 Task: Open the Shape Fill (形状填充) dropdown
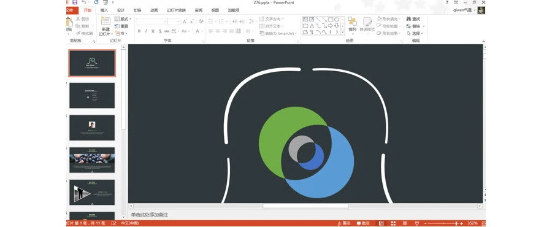point(389,19)
